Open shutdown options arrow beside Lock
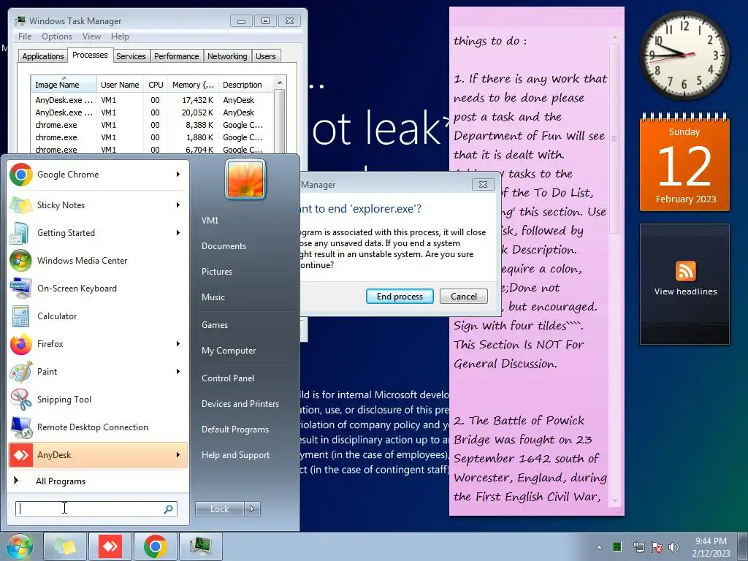This screenshot has width=748, height=561. (252, 509)
